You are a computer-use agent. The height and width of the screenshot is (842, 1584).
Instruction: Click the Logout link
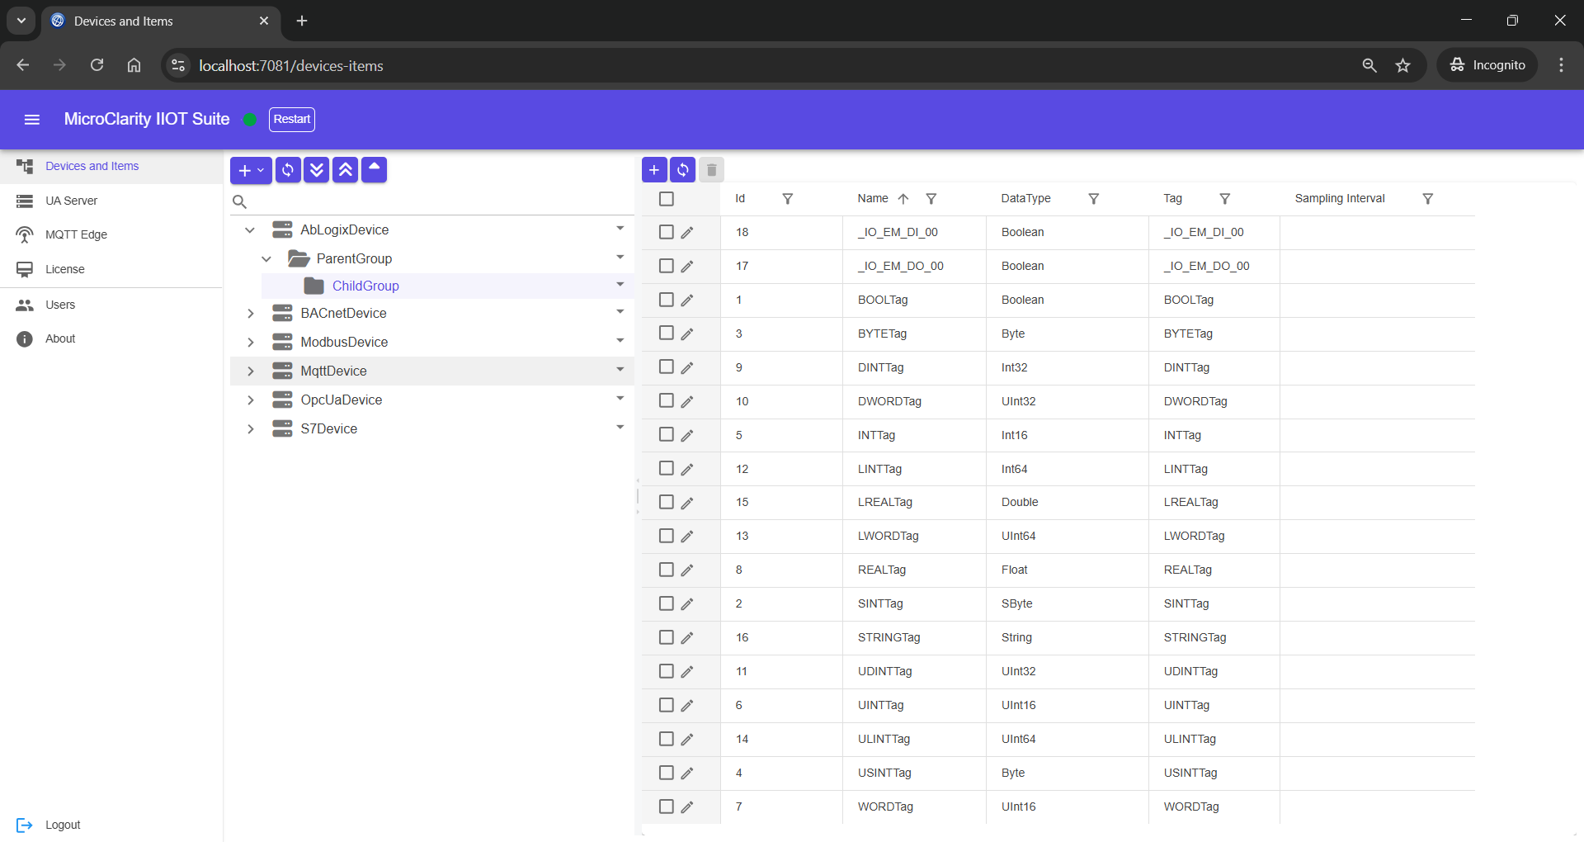pyautogui.click(x=63, y=824)
